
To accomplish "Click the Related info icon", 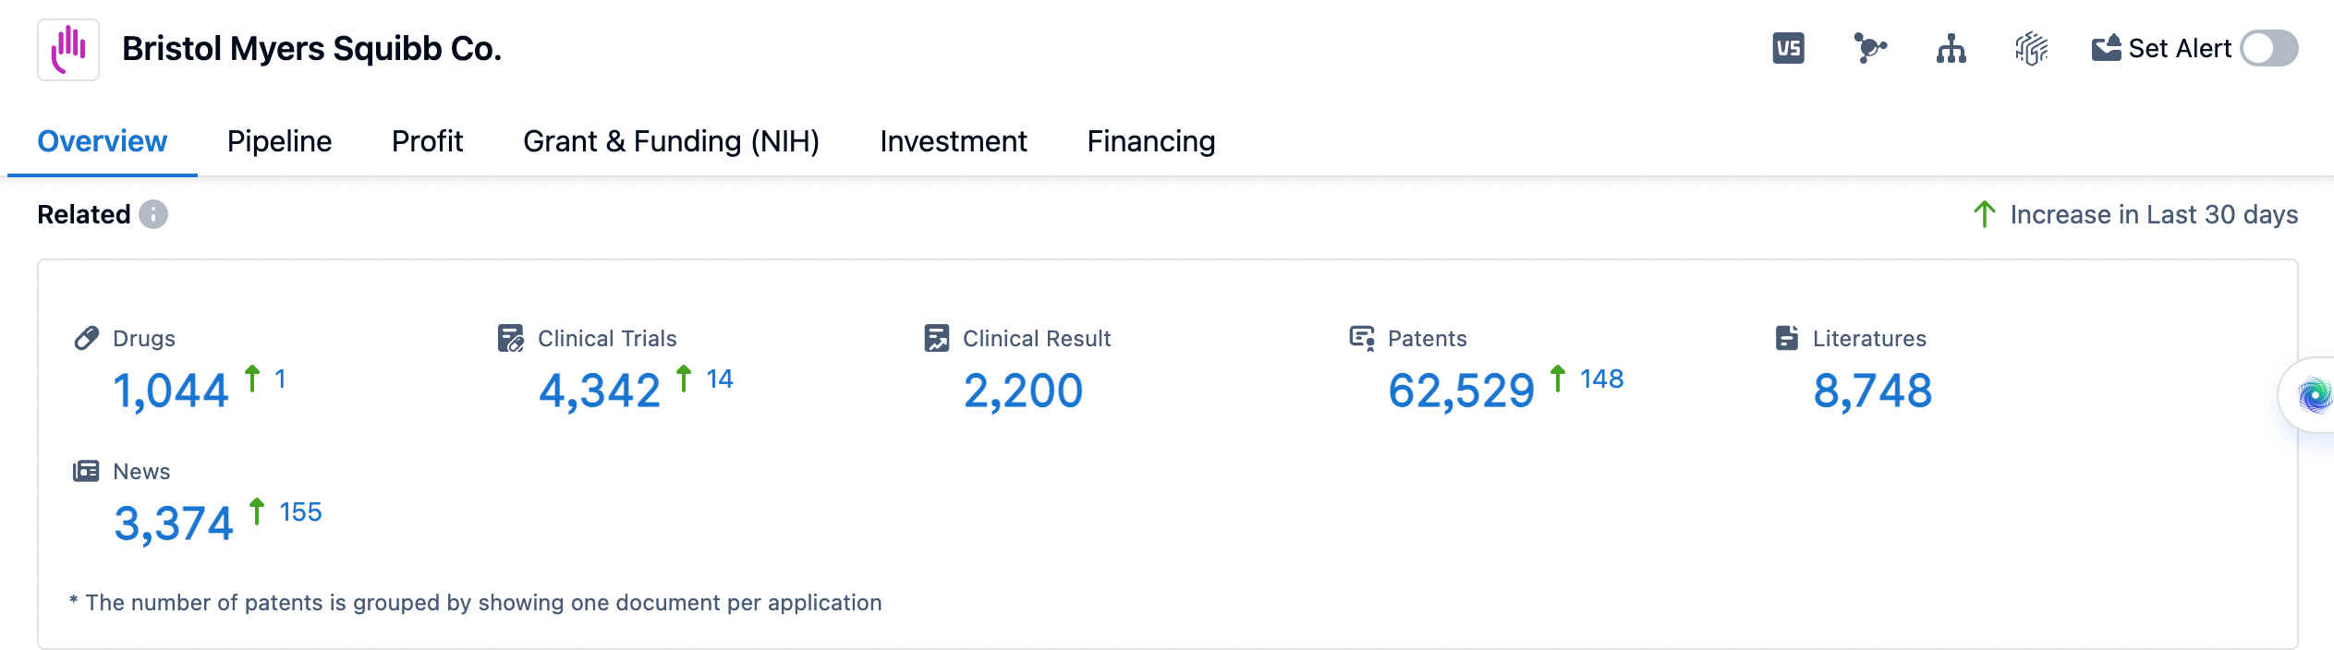I will click(x=153, y=214).
